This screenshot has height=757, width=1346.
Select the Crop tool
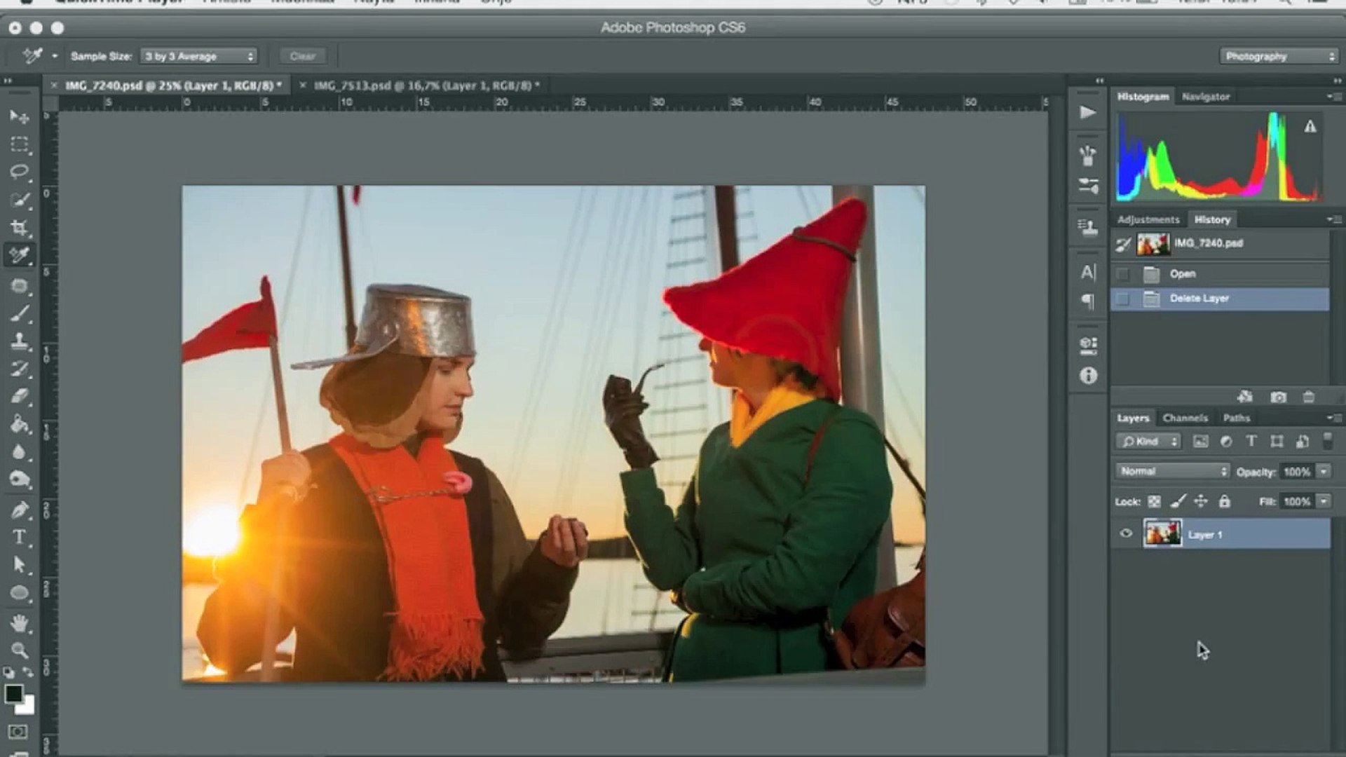click(19, 228)
